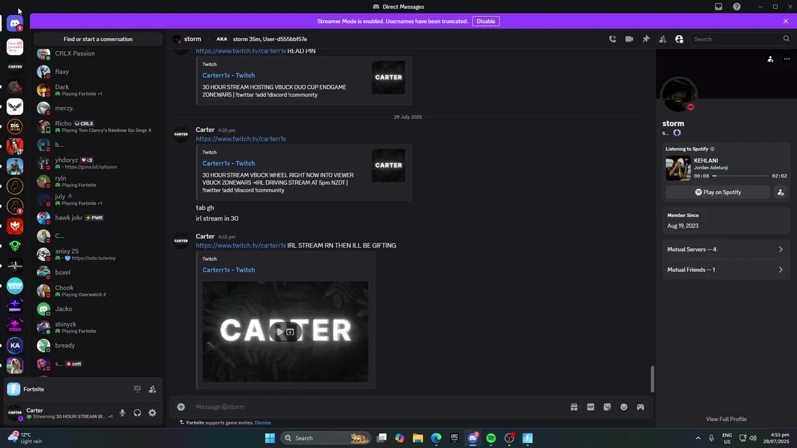Open DM with ryln

[x=98, y=181]
